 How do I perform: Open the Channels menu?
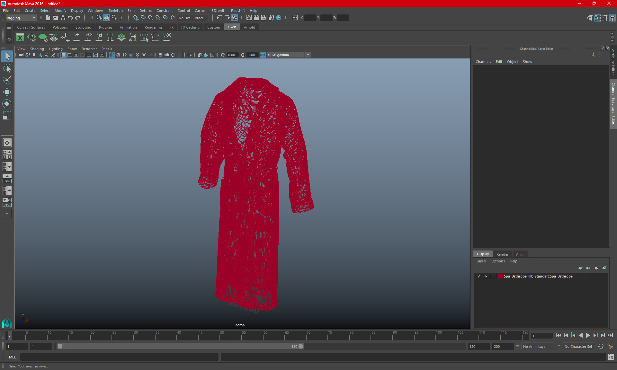tap(483, 62)
